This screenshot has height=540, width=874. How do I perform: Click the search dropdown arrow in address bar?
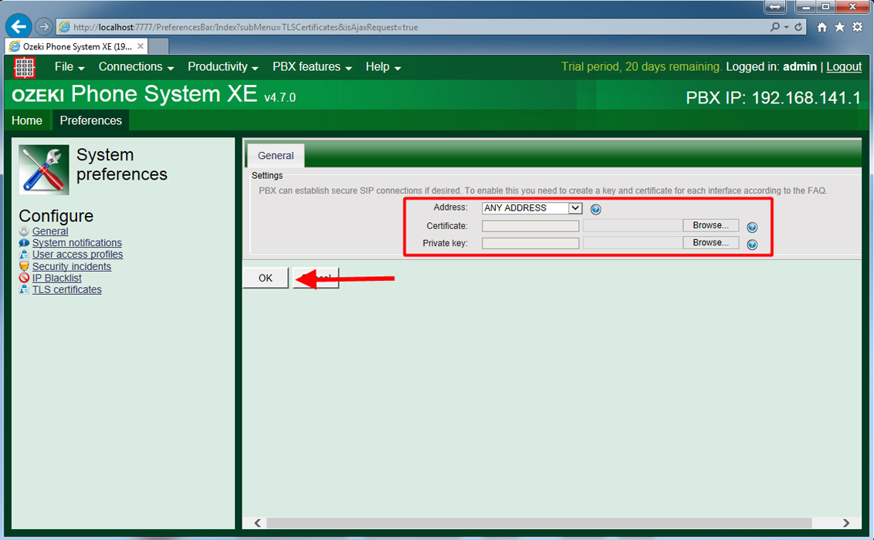pos(787,27)
